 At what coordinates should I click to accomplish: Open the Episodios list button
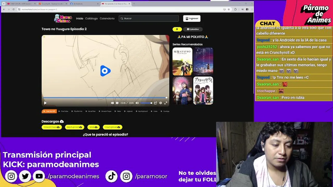193,29
